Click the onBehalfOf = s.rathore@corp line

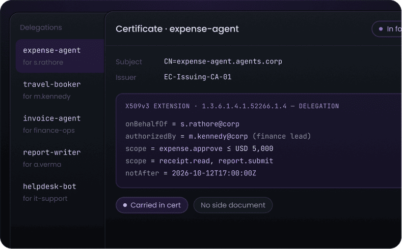[x=182, y=124]
